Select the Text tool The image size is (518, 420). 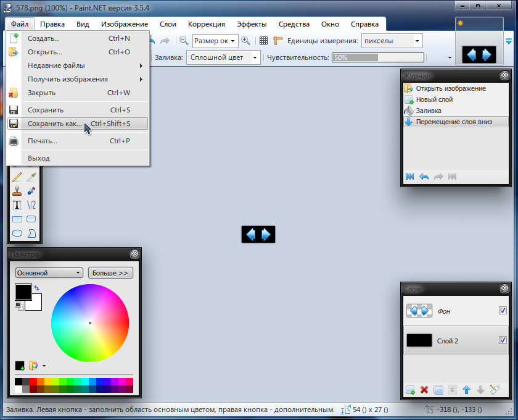pyautogui.click(x=17, y=204)
